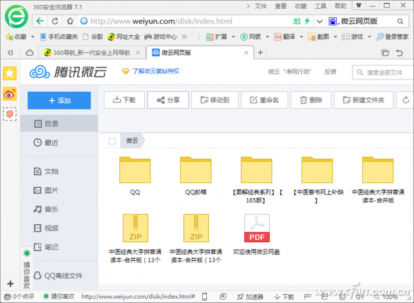Open the tab list window icon
414x303 pixels.
(x=385, y=53)
